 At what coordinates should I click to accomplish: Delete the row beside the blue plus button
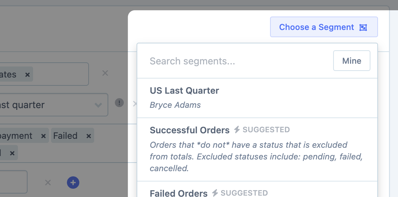pyautogui.click(x=48, y=183)
